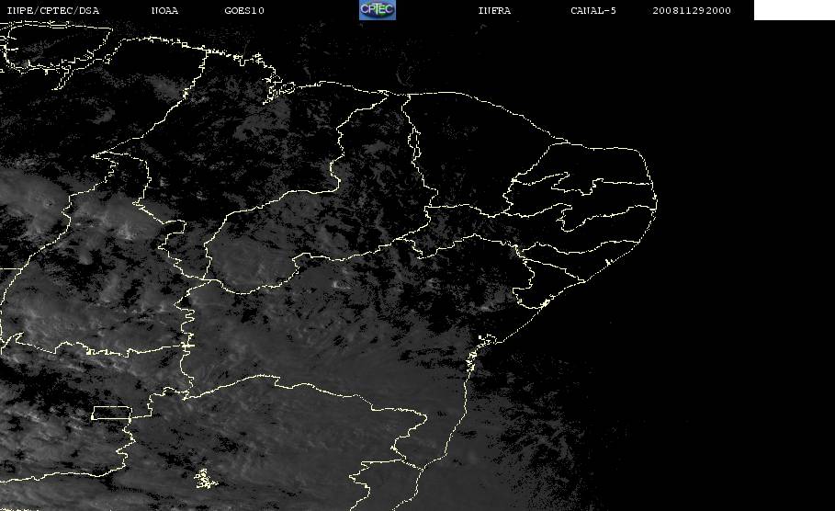This screenshot has width=835, height=511.
Task: Click the NOAA label in header
Action: tap(164, 11)
